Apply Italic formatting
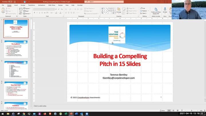This screenshot has width=206, height=116. [37, 13]
